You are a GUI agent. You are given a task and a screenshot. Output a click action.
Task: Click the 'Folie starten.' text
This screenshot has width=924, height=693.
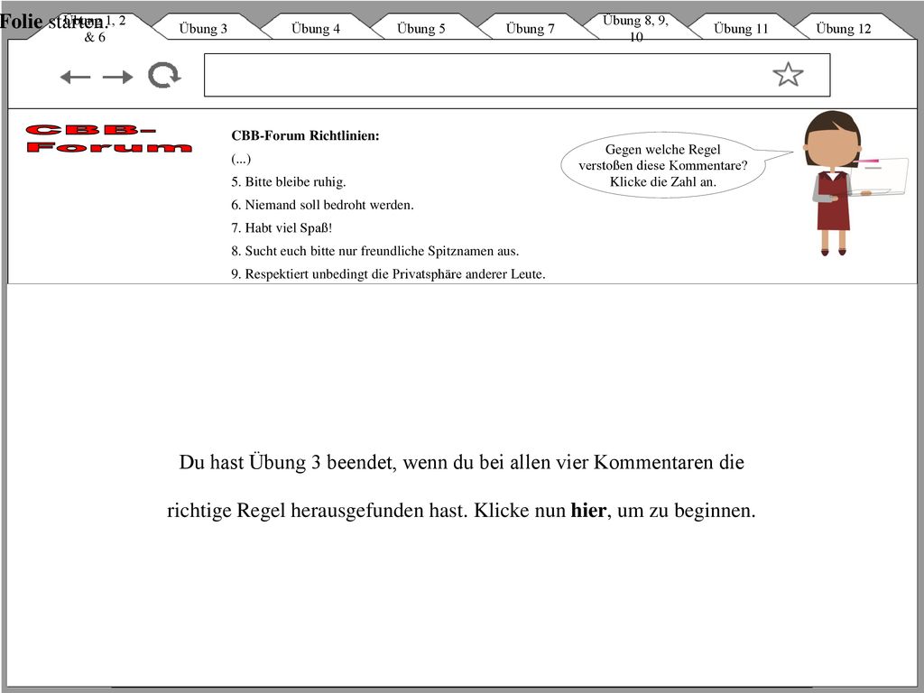coord(54,22)
